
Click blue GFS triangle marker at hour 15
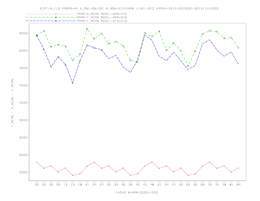(x=73, y=83)
